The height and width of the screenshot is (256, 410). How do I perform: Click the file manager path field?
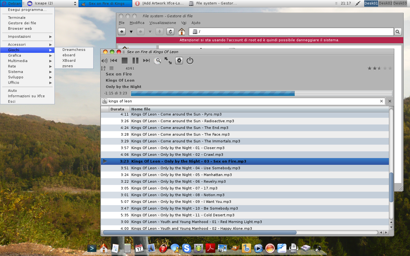(291, 32)
